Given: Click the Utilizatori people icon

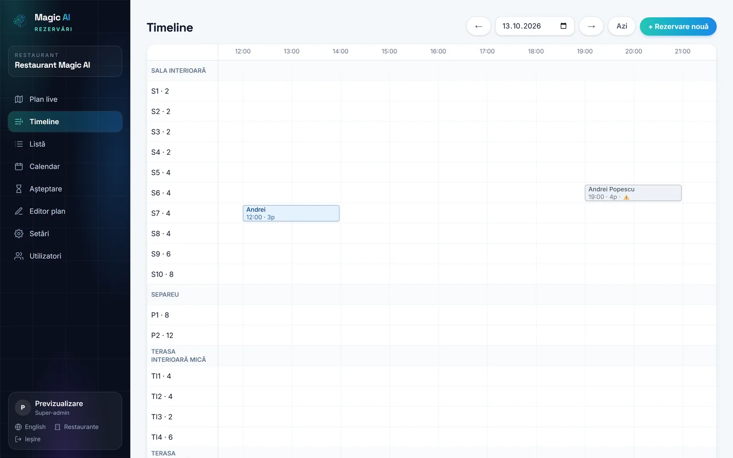Looking at the screenshot, I should tap(19, 256).
